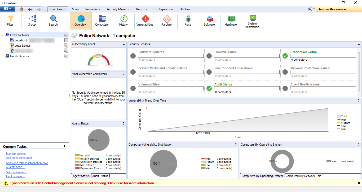Collapse the Common Tasks section
This screenshot has height=192, width=362.
pyautogui.click(x=64, y=146)
